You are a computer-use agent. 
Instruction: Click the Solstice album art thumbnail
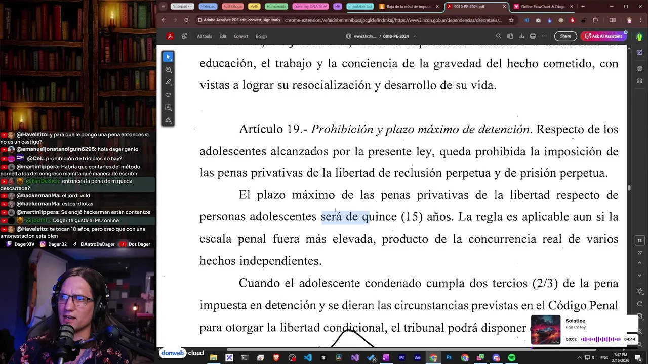pyautogui.click(x=546, y=330)
